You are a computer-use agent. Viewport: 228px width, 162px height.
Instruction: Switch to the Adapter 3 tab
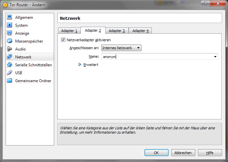(117, 31)
